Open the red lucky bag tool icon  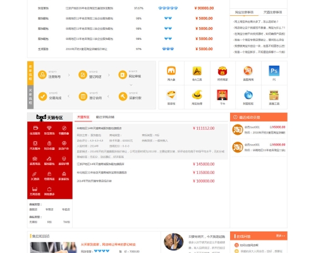coord(222,71)
